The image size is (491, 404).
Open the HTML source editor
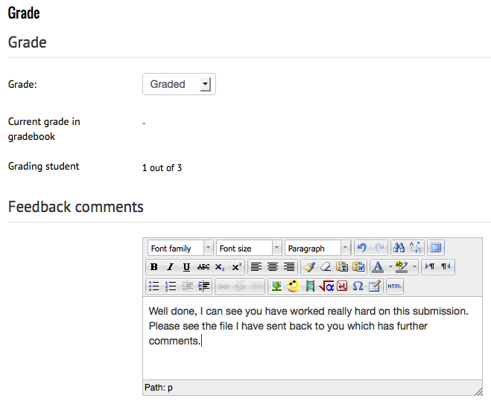click(395, 286)
